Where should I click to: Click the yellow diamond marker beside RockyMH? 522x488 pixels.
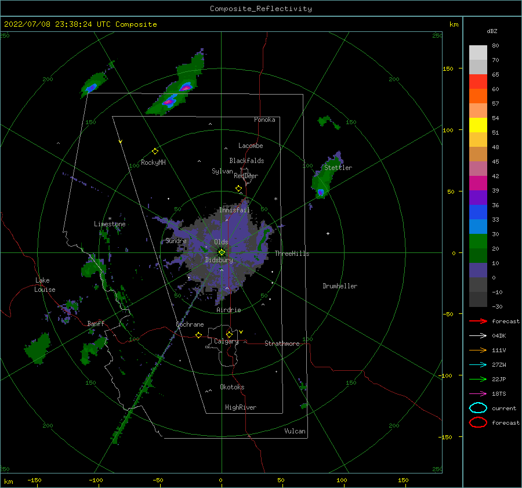point(155,151)
